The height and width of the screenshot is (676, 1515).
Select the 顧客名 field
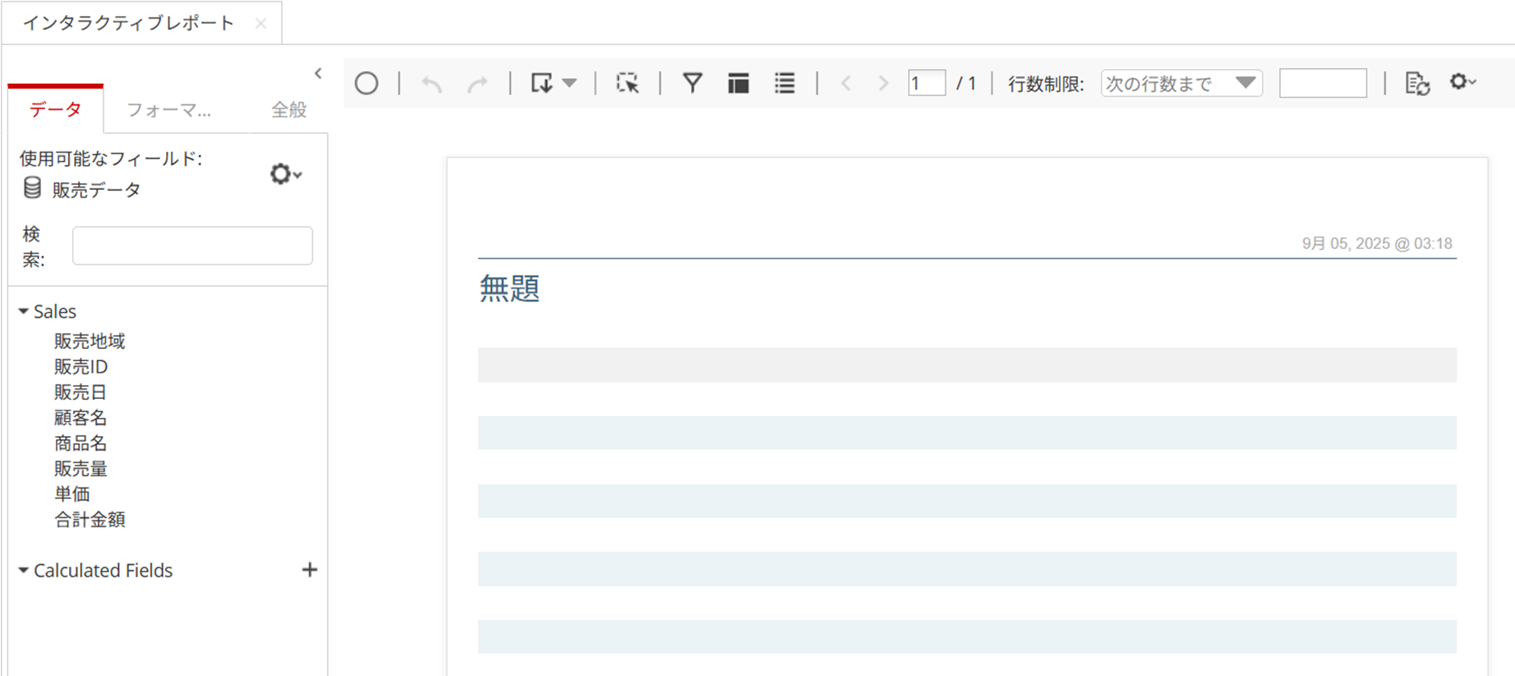pos(80,418)
